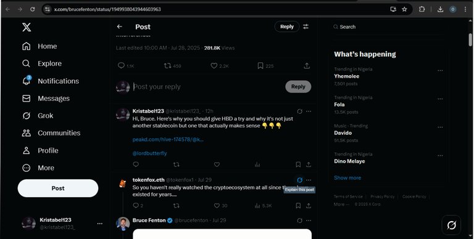
Task: Open reply sorting filter icon
Action: pyautogui.click(x=306, y=26)
